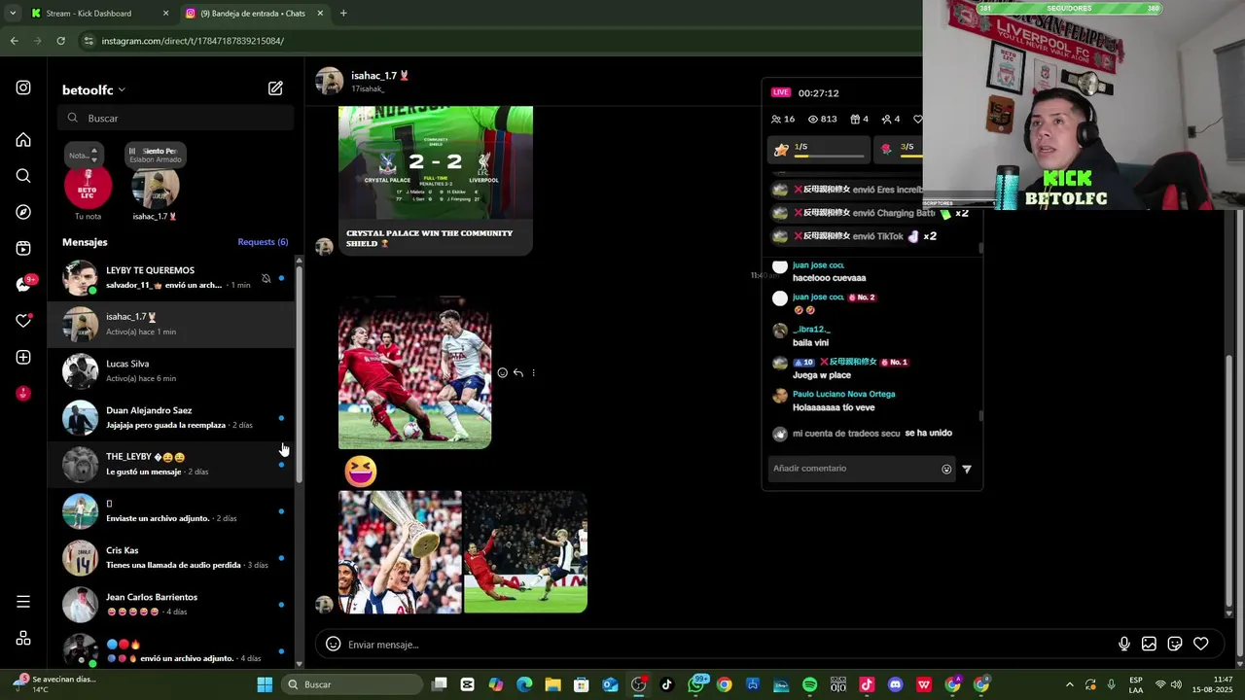This screenshot has height=700, width=1245.
Task: Click the views eye icon showing 813
Action: tap(813, 120)
